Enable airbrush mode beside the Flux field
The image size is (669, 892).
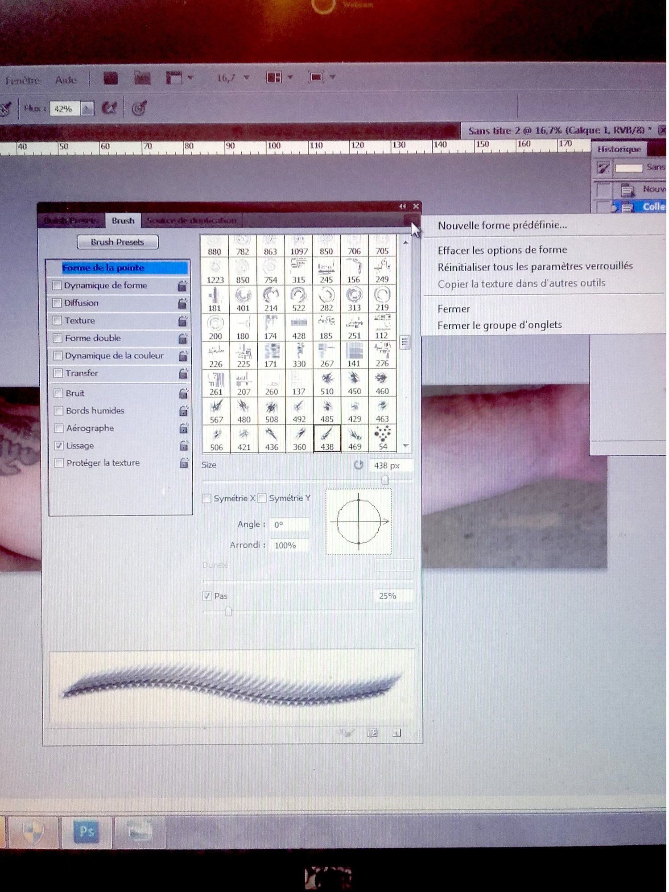pos(109,108)
